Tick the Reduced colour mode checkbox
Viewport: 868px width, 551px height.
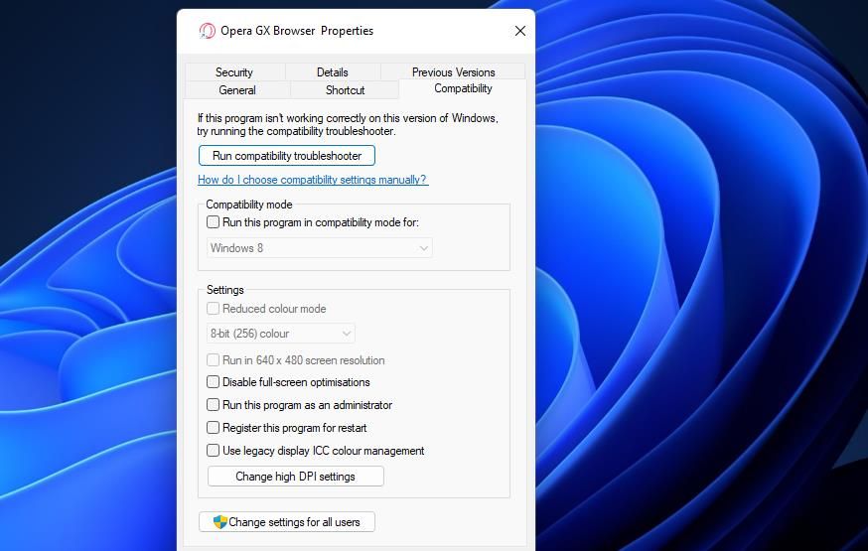214,308
